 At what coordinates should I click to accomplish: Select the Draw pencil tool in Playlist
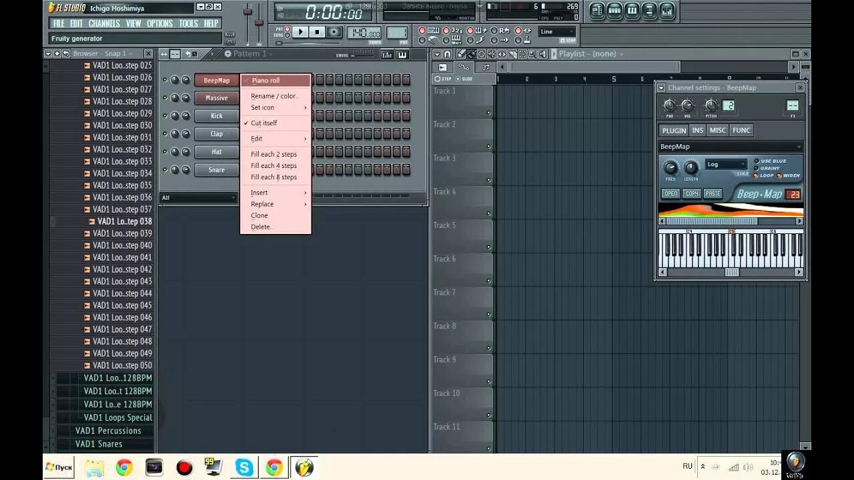(462, 54)
